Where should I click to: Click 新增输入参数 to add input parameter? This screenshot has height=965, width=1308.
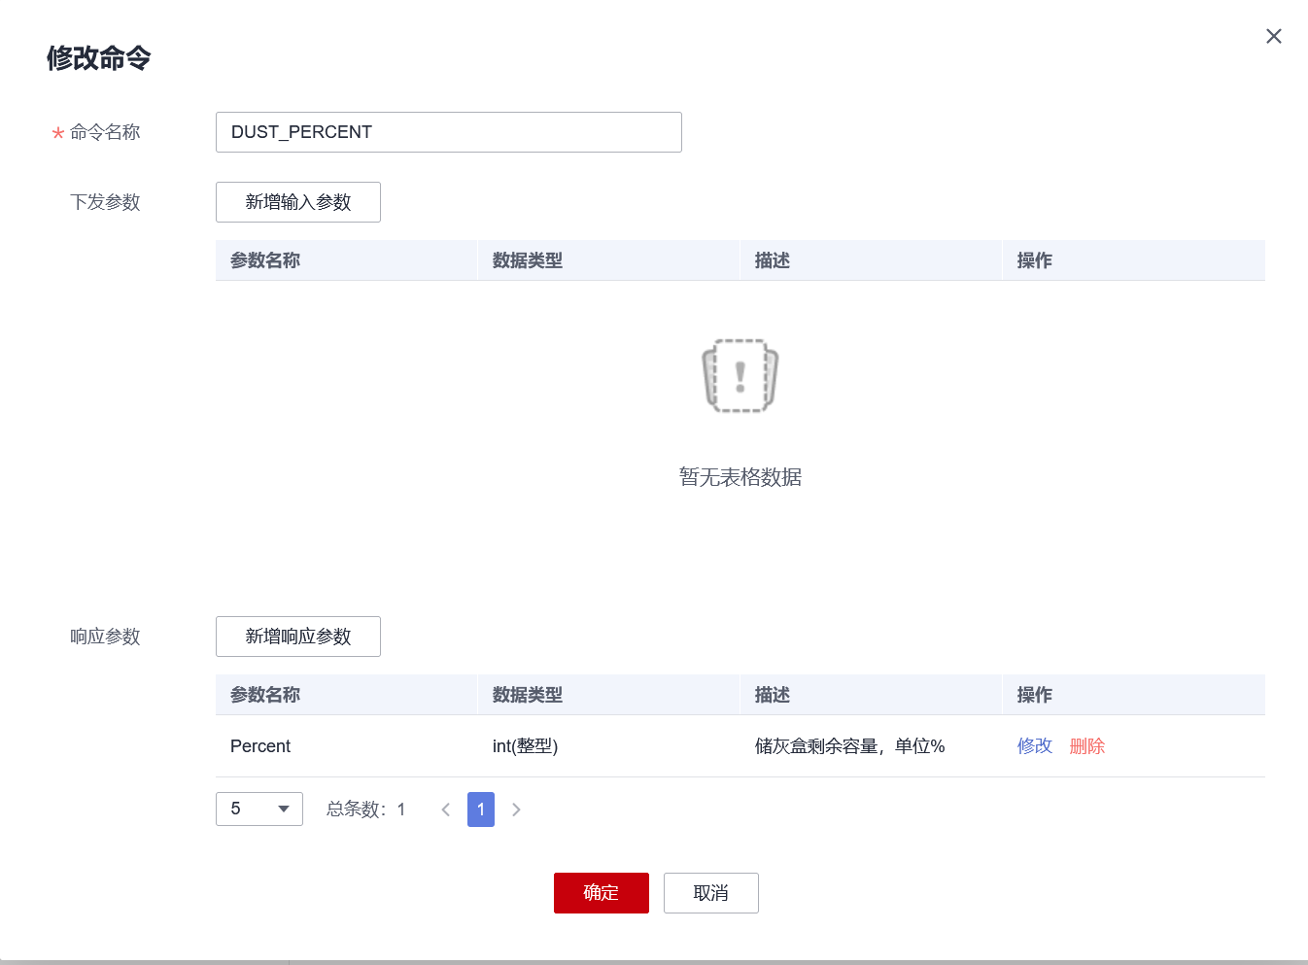tap(297, 202)
